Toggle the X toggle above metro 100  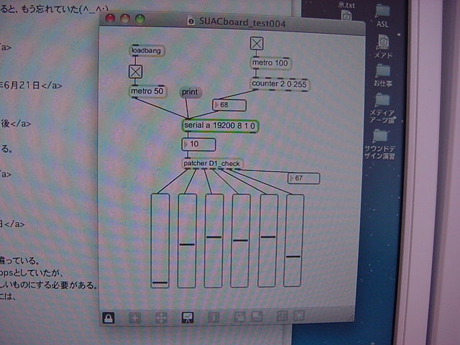257,43
